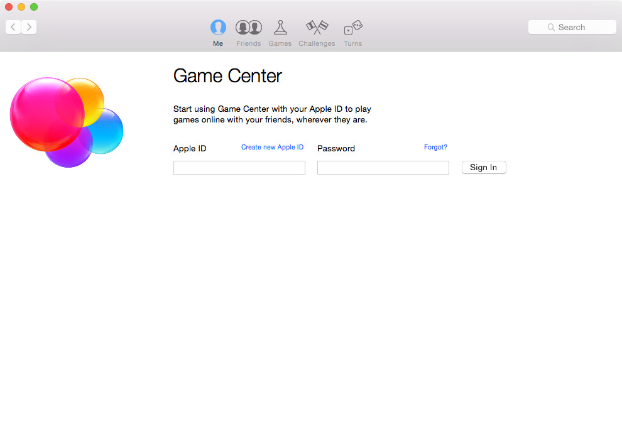This screenshot has height=422, width=622.
Task: Focus the Password text field
Action: coord(383,168)
